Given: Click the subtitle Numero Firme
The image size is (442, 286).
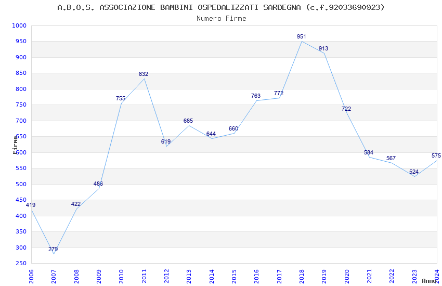Looking at the screenshot, I should (222, 19).
